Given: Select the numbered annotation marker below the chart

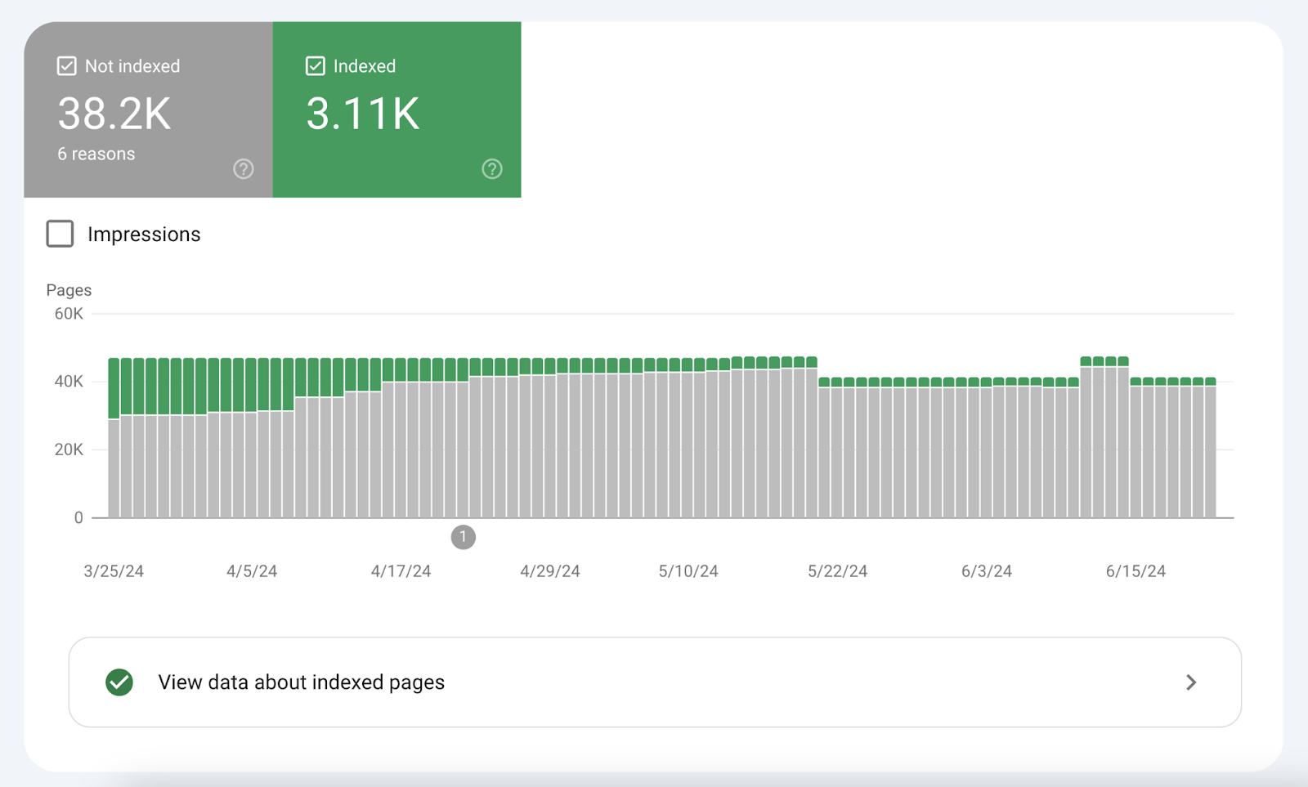Looking at the screenshot, I should [464, 537].
